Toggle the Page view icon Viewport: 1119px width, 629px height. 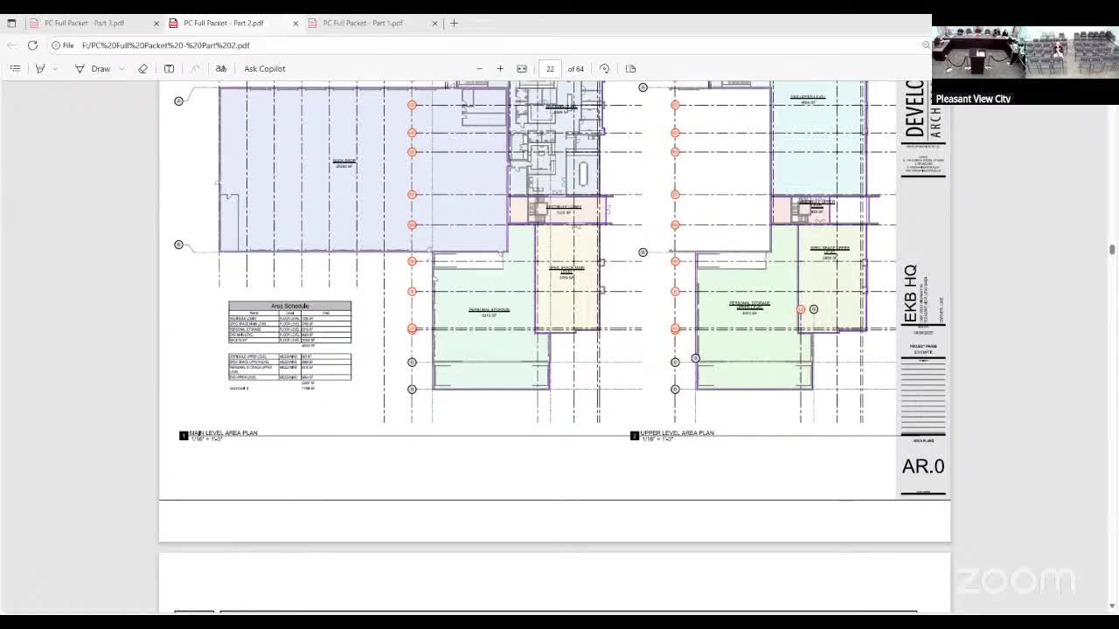[x=630, y=68]
